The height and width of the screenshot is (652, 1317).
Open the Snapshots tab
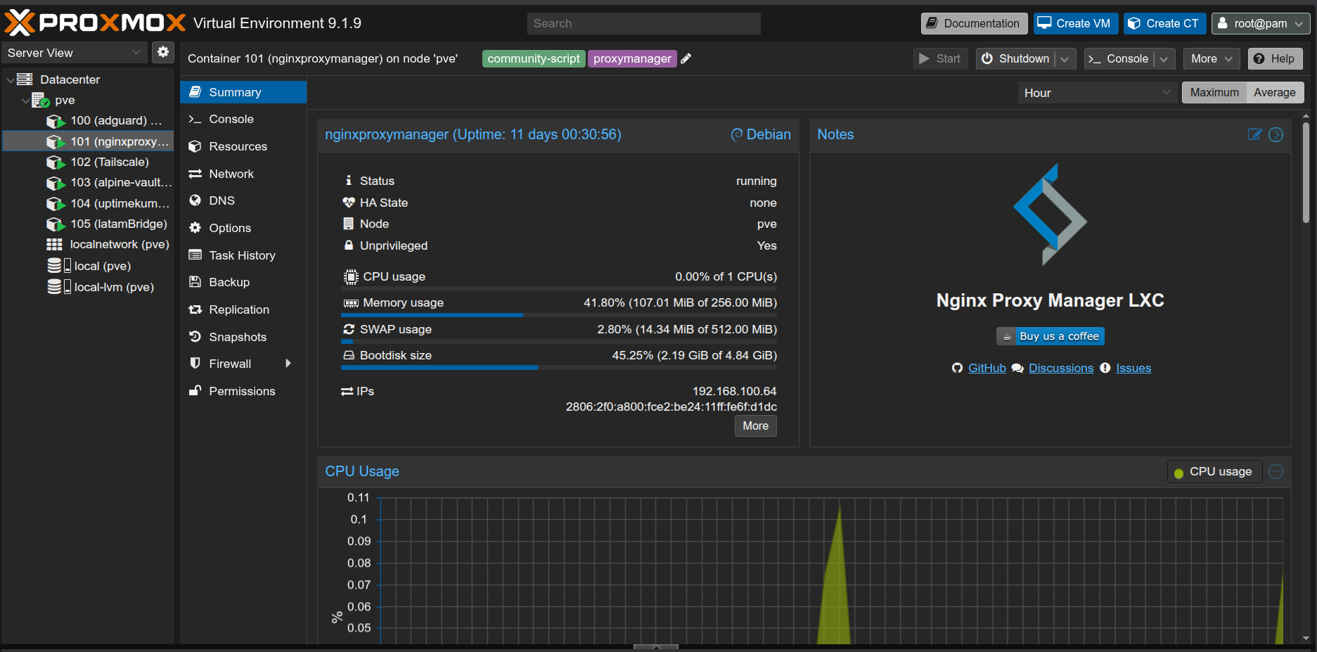243,337
